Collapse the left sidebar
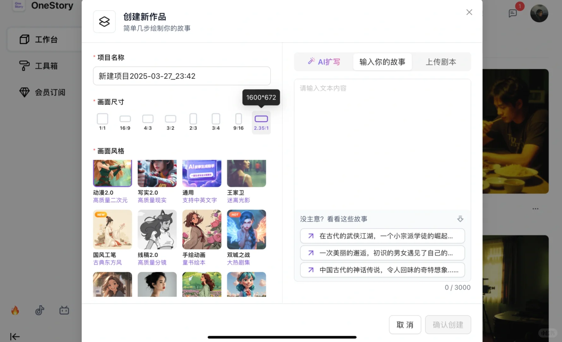The width and height of the screenshot is (562, 342). (x=15, y=337)
